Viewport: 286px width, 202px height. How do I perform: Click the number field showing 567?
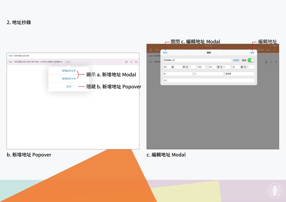pos(212,67)
